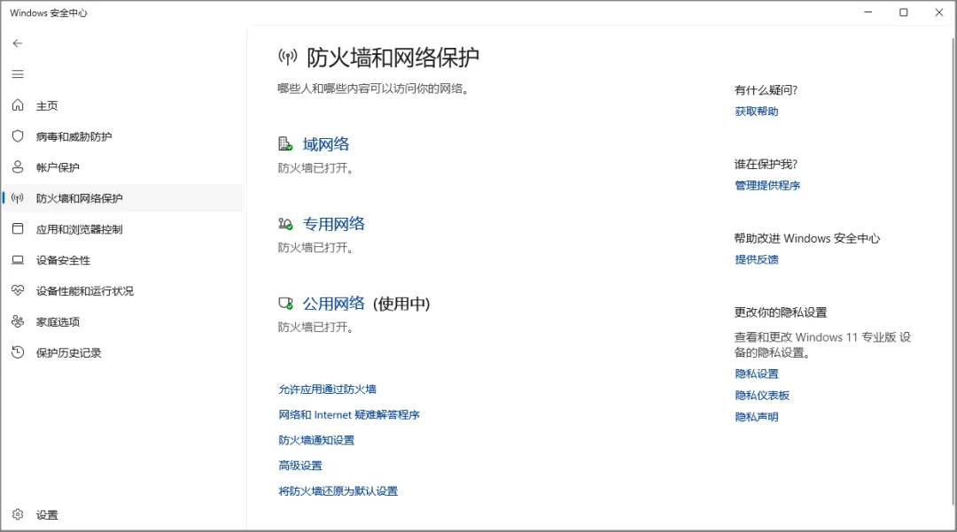The image size is (957, 532).
Task: Click the 获取帮助 link
Action: (x=756, y=112)
